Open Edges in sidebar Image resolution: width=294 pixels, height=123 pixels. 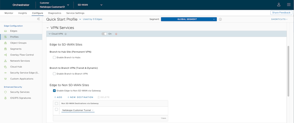coord(14,31)
